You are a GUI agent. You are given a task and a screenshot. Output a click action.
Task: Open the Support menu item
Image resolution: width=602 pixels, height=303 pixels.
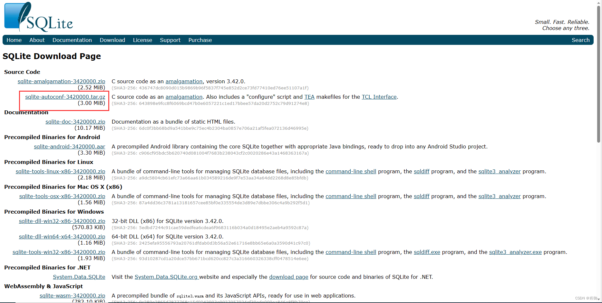170,40
